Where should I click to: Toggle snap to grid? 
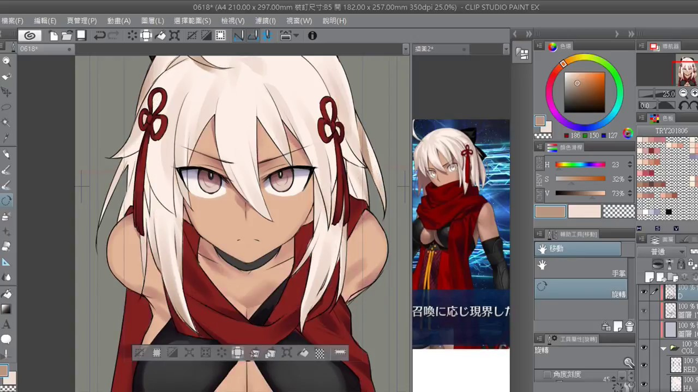267,35
